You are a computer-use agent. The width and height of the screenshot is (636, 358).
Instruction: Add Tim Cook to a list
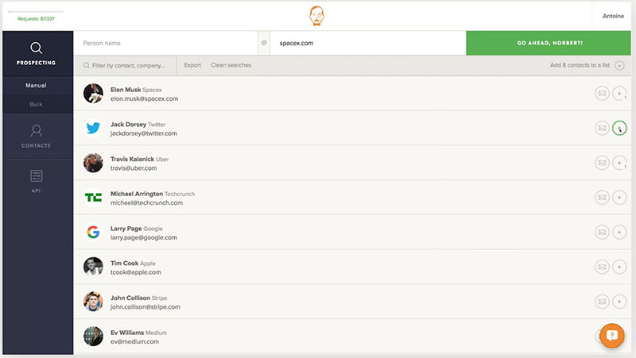619,267
